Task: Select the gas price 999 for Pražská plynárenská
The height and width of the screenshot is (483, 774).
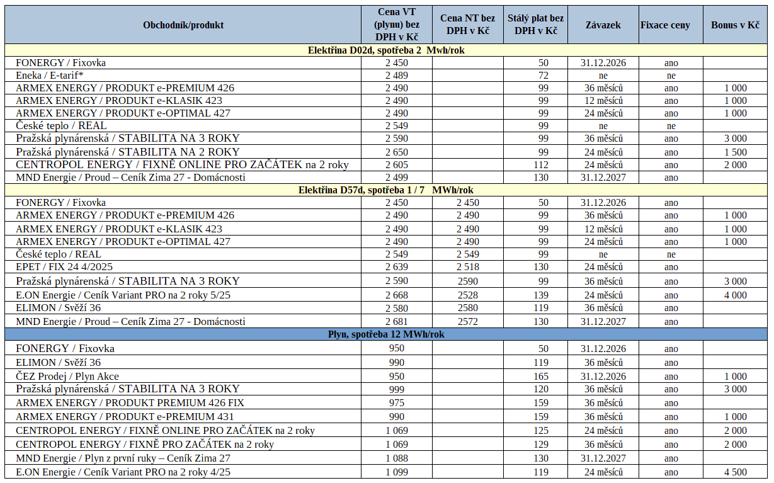Action: (x=397, y=389)
